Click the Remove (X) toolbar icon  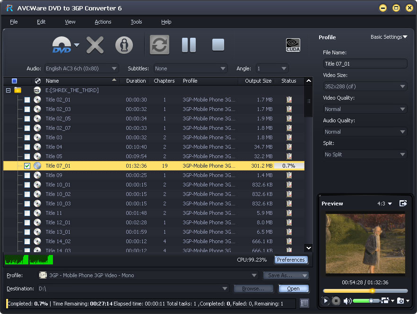click(95, 45)
